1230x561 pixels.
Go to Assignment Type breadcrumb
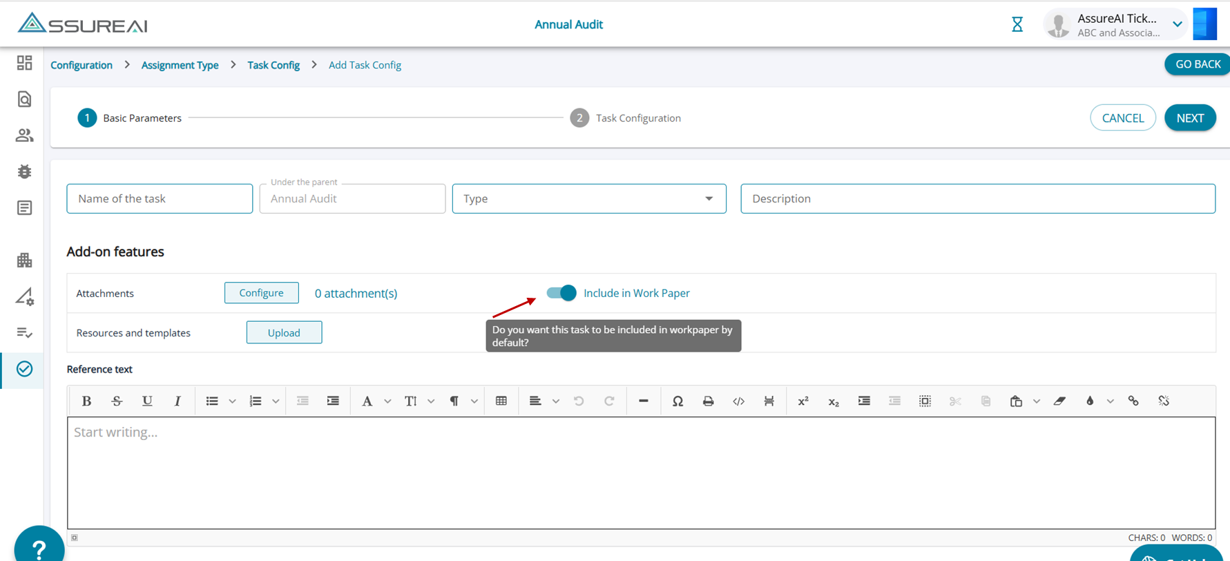[180, 65]
